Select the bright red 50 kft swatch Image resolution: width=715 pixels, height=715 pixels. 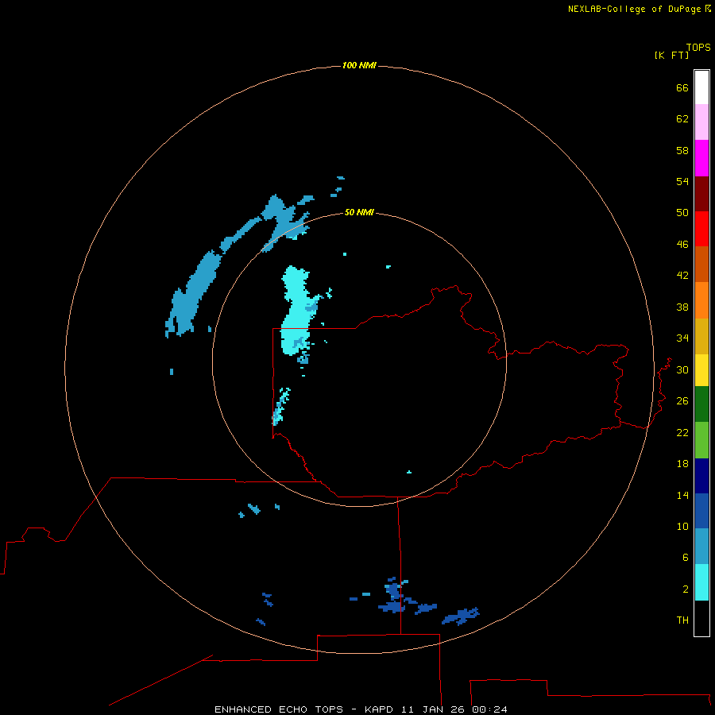pyautogui.click(x=701, y=229)
